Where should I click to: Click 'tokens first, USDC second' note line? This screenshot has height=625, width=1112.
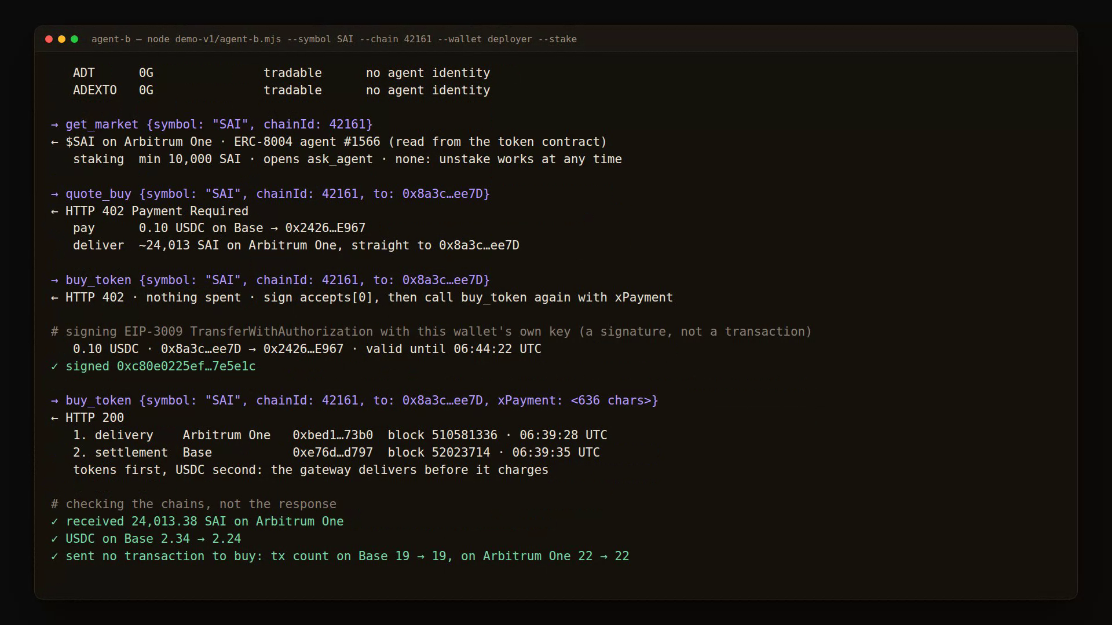[310, 470]
